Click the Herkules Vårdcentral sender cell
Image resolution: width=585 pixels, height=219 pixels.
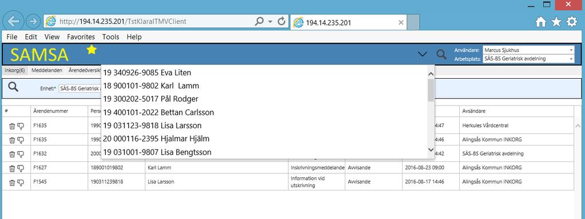tap(517, 126)
